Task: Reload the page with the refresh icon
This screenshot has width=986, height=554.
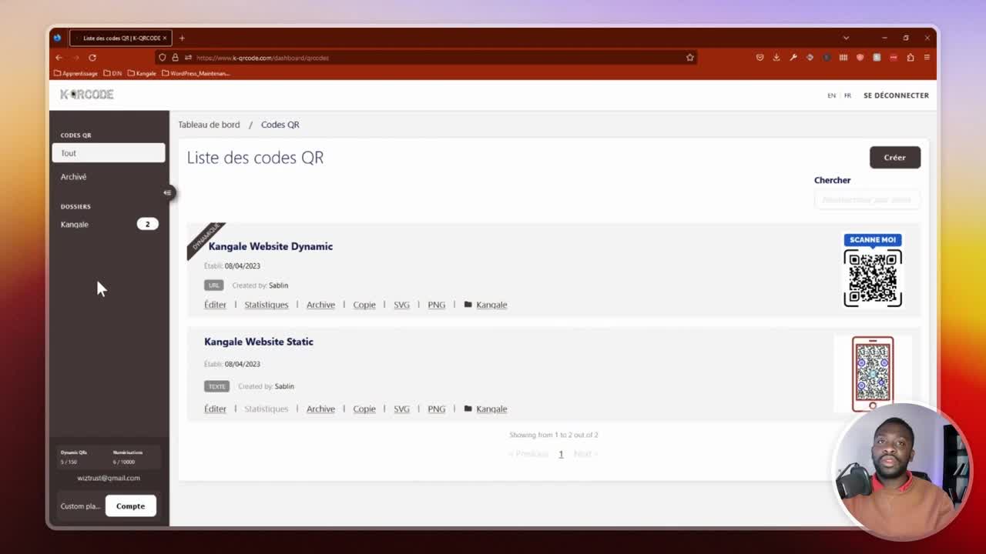Action: pyautogui.click(x=92, y=58)
